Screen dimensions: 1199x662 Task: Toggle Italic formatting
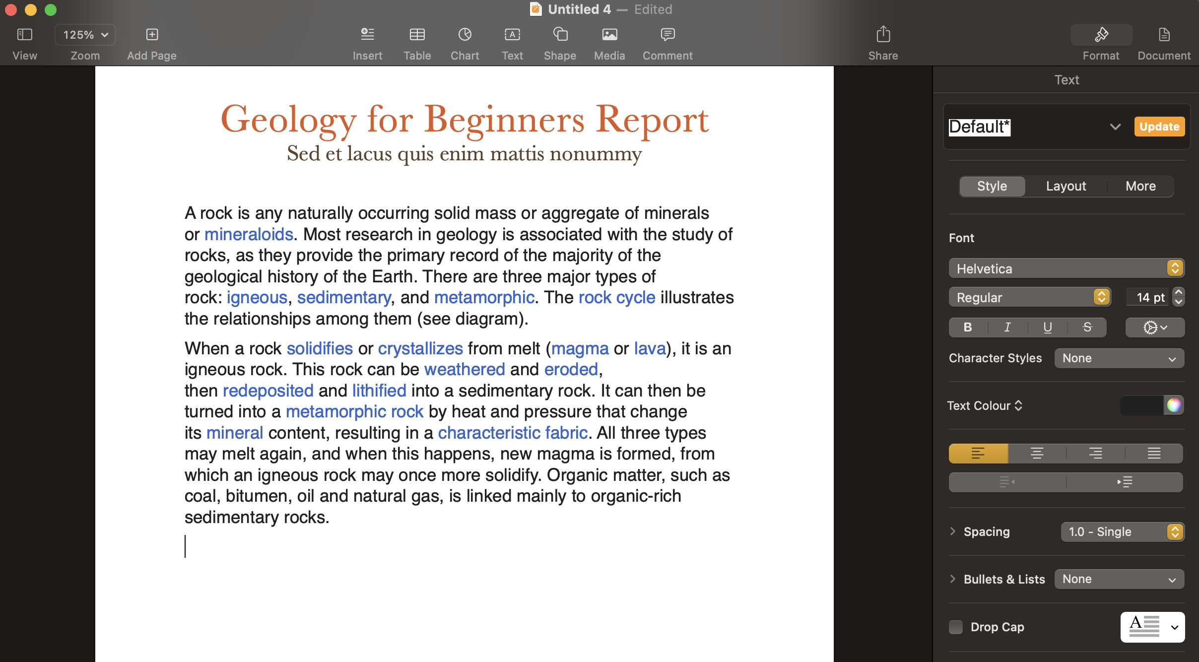pyautogui.click(x=1007, y=328)
